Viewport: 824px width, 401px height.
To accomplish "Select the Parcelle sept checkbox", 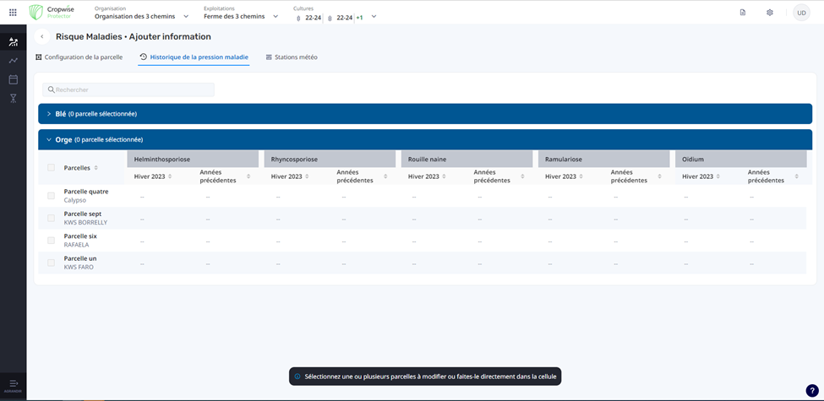I will (x=51, y=218).
